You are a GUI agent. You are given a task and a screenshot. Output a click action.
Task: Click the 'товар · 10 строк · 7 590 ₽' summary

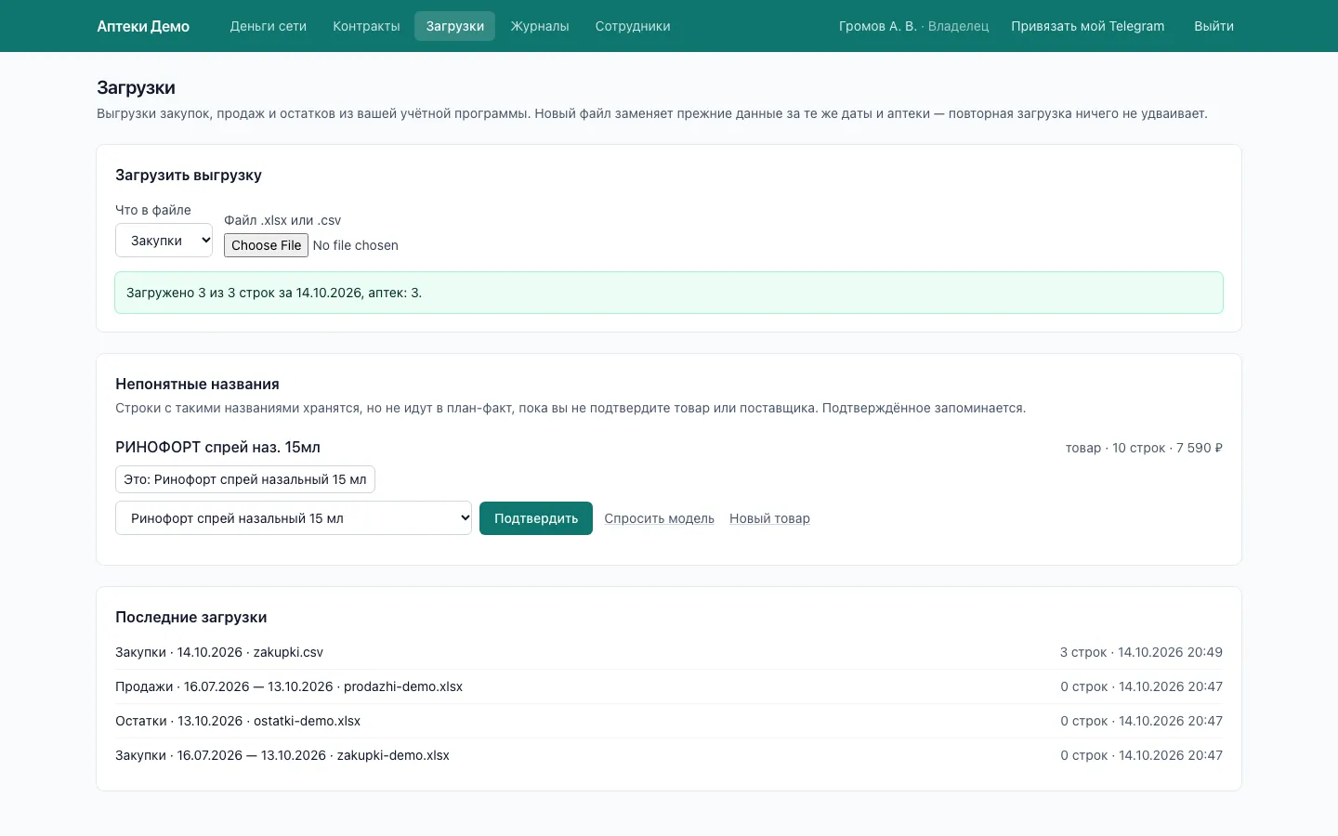(x=1144, y=448)
